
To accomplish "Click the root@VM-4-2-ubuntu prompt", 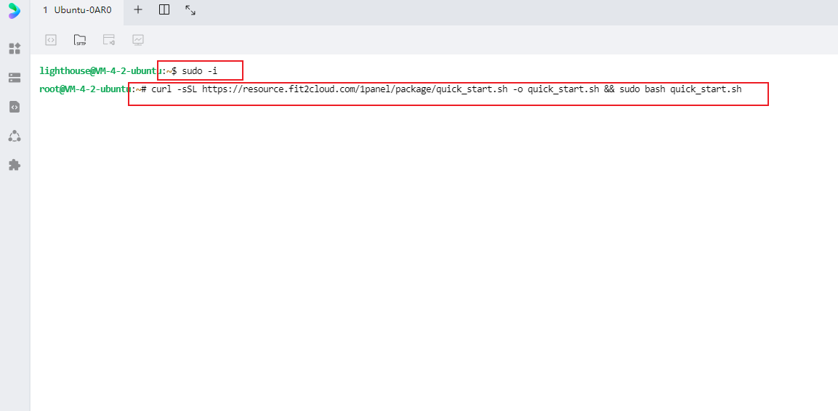I will [x=86, y=89].
